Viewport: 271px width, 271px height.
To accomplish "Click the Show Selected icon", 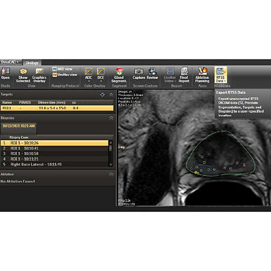I will [x=23, y=75].
